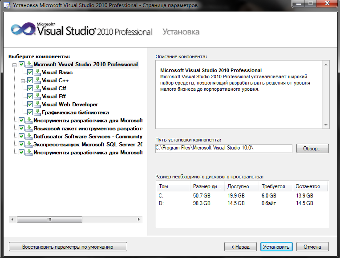
Task: Click the Останется column header
Action: click(310, 186)
